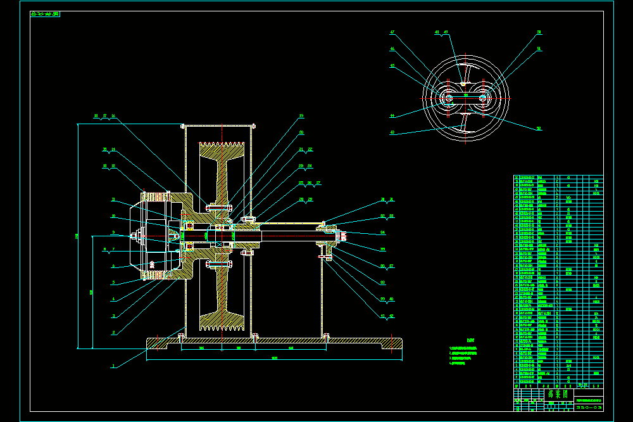Click balloon label 4 on left side

pyautogui.click(x=113, y=299)
